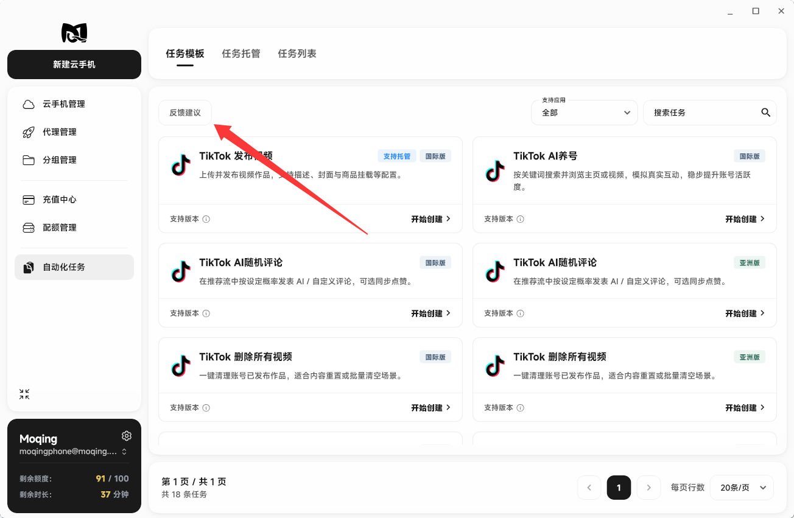Click info icon beside 支持版本 on TikTok 发布视频
Image resolution: width=794 pixels, height=518 pixels.
pyautogui.click(x=206, y=219)
